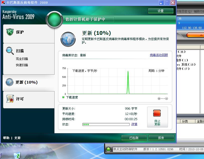Select the 更新 (10%) sidebar tab
Image resolution: width=204 pixels, height=159 pixels.
click(x=29, y=83)
